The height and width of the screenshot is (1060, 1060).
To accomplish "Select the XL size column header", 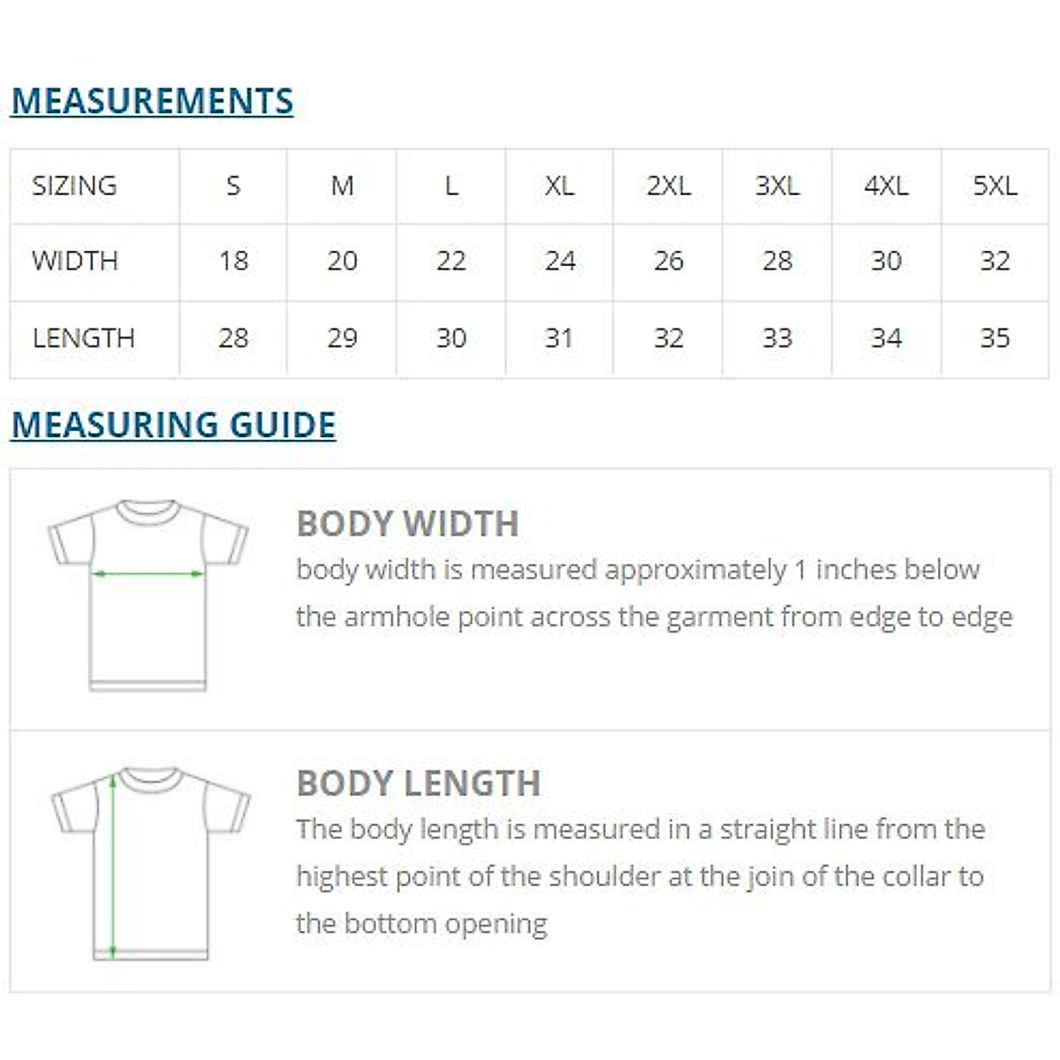I will coord(559,185).
